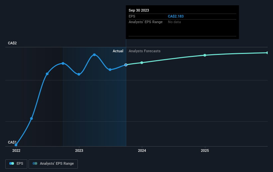The height and width of the screenshot is (172, 273).
Task: Click the EPS data point in mid-2022
Action: pyautogui.click(x=47, y=74)
